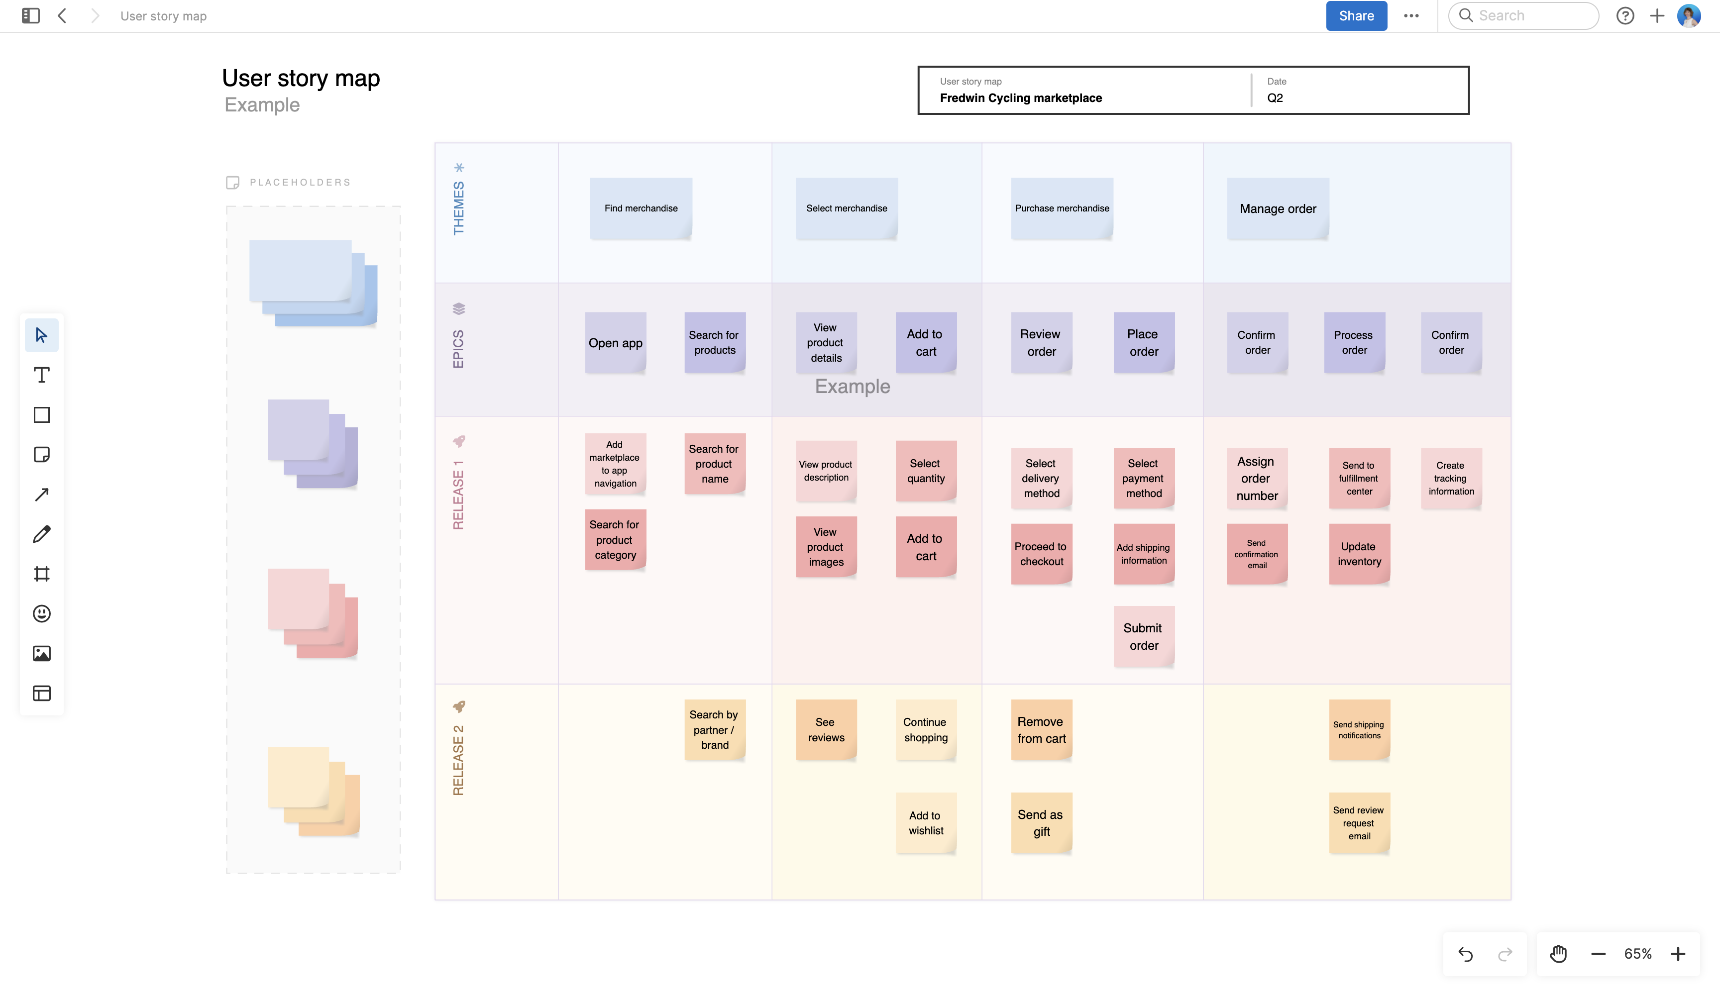Activate the Hand pan tool
This screenshot has height=996, width=1720.
(1558, 954)
